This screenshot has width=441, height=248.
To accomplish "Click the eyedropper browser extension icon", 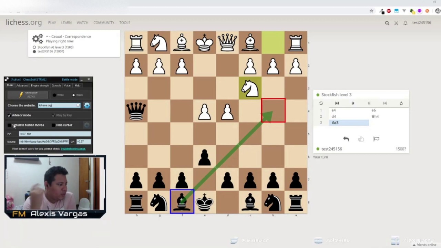I will point(382,11).
